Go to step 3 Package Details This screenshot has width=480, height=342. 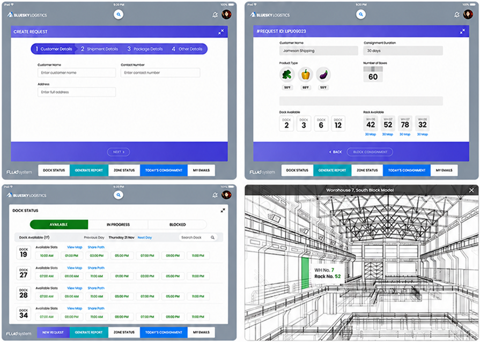coord(145,49)
